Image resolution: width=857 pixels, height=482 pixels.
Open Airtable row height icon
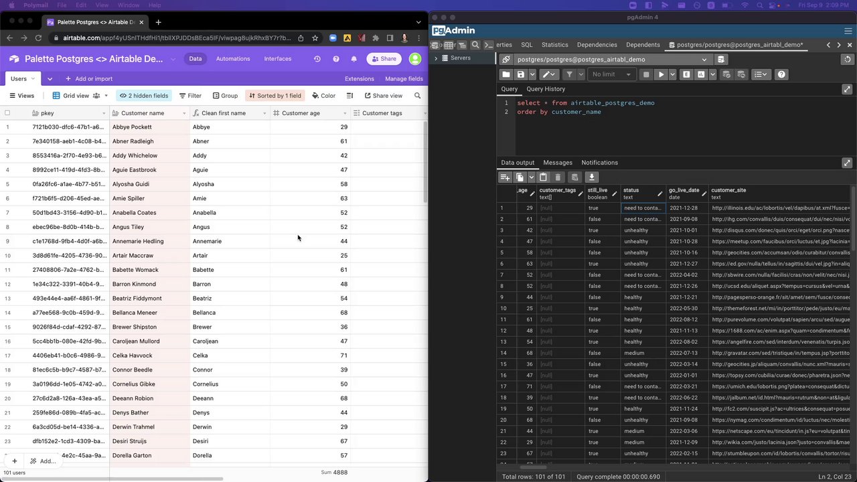tap(349, 96)
